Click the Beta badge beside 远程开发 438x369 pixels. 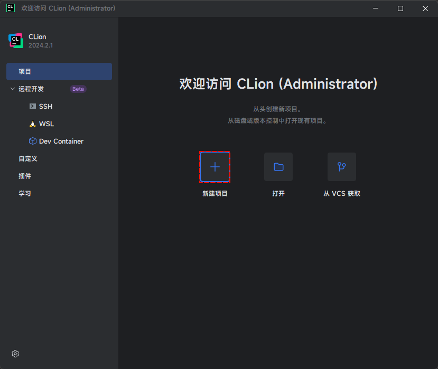(78, 89)
